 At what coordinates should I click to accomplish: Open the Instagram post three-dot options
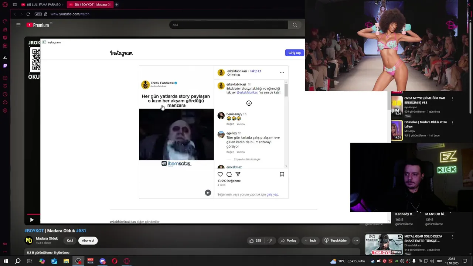(282, 73)
